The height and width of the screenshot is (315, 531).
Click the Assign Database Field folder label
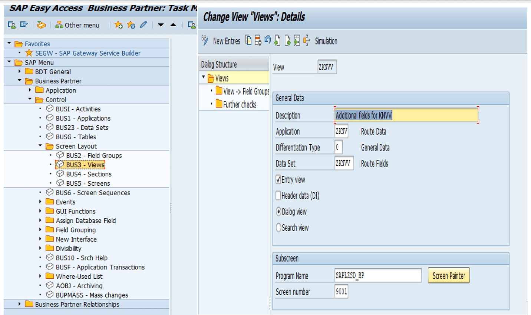(86, 220)
